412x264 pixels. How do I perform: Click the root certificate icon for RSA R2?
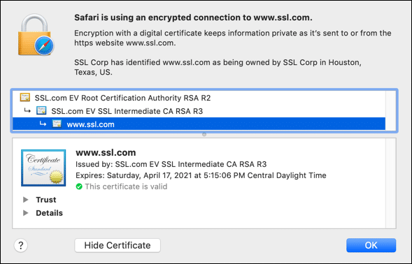coord(25,97)
